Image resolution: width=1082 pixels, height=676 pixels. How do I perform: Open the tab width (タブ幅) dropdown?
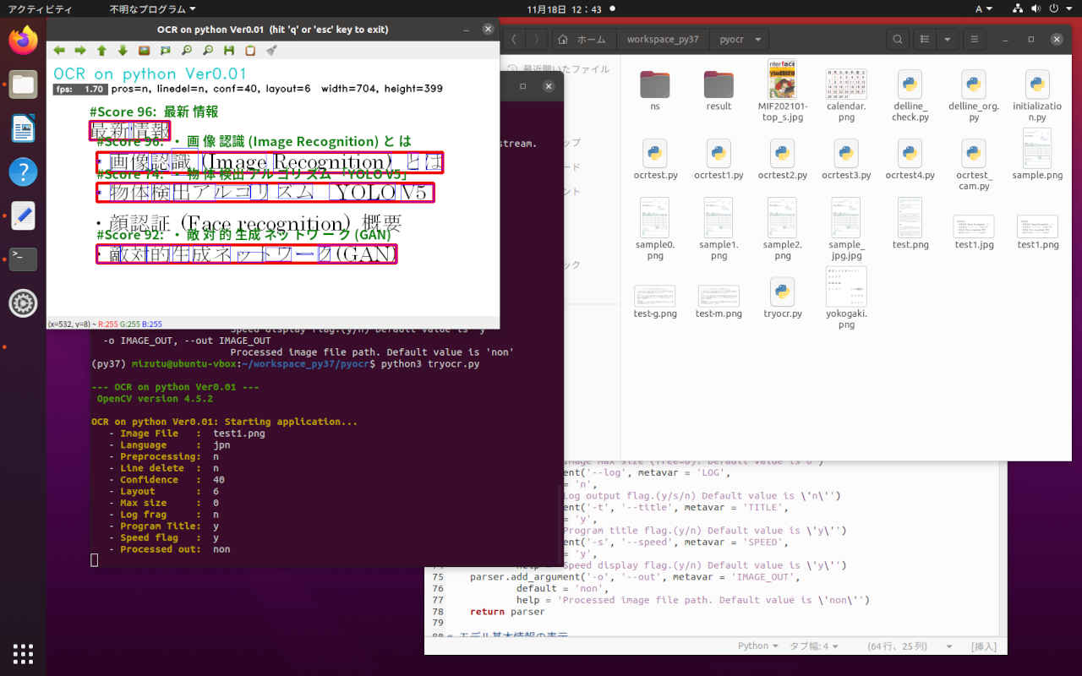814,646
